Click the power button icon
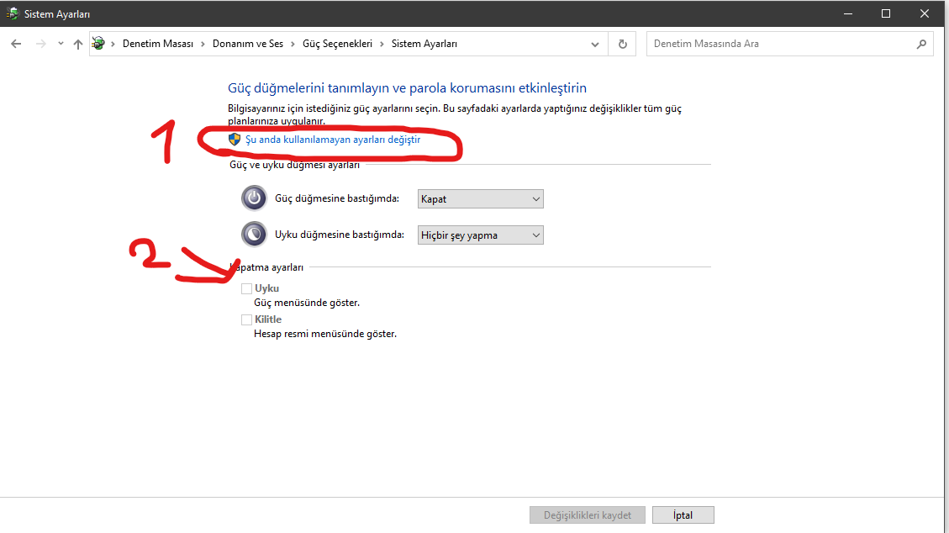This screenshot has width=949, height=533. (254, 198)
